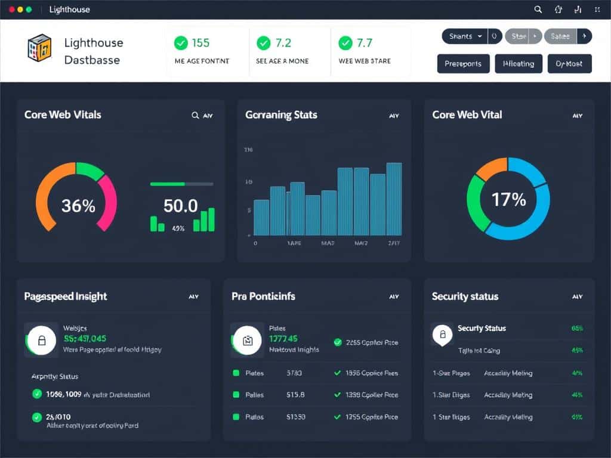611x458 pixels.
Task: Click the green 50.0 progress bar
Action: [169, 184]
